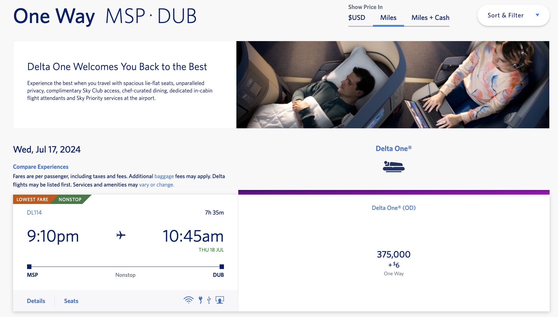Click the baggage fees link
Image resolution: width=558 pixels, height=317 pixels.
click(x=164, y=176)
